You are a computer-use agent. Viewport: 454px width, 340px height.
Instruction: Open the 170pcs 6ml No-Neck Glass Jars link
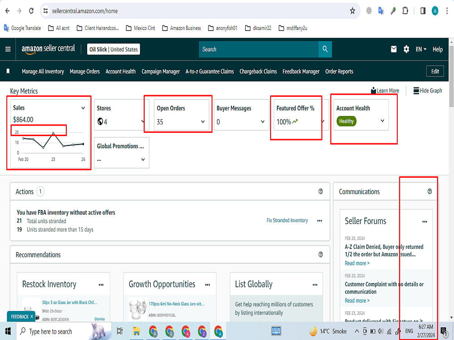[x=177, y=304]
